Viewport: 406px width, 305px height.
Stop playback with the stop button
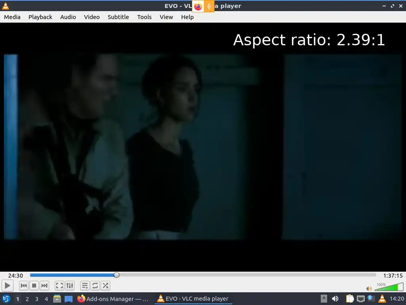(34, 286)
